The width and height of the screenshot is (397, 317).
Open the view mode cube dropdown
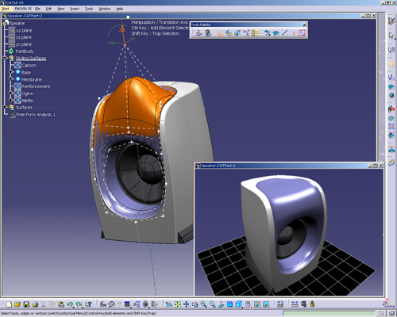[x=243, y=307]
